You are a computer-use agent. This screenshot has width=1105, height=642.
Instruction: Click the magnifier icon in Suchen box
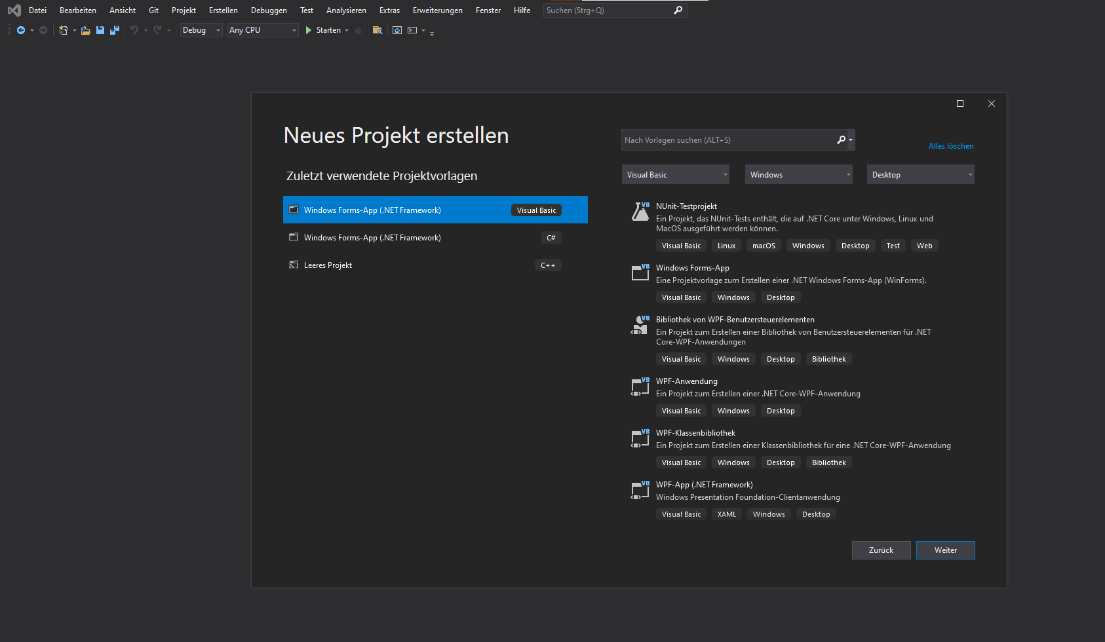point(678,10)
